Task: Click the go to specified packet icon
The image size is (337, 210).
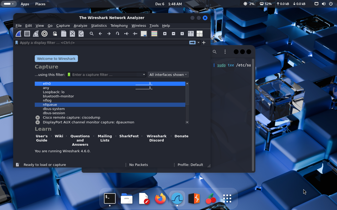Action: pyautogui.click(x=117, y=34)
